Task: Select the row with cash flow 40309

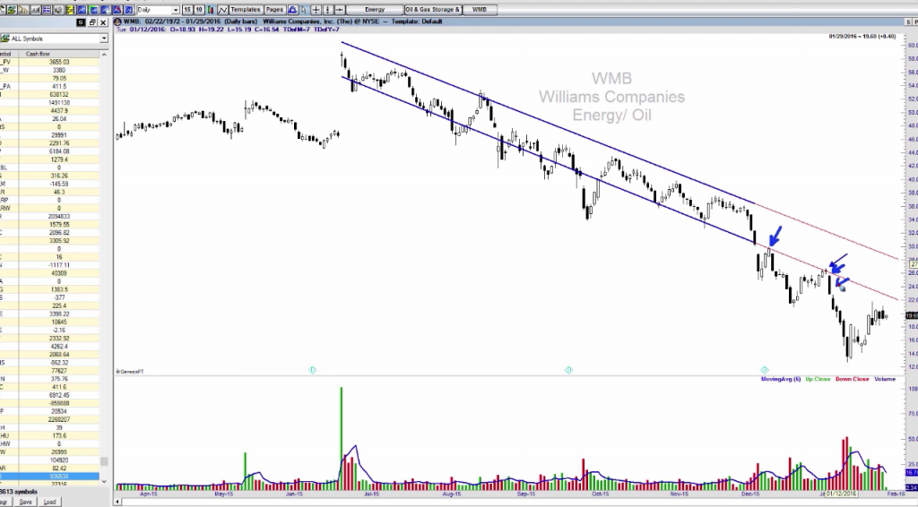Action: [50, 273]
